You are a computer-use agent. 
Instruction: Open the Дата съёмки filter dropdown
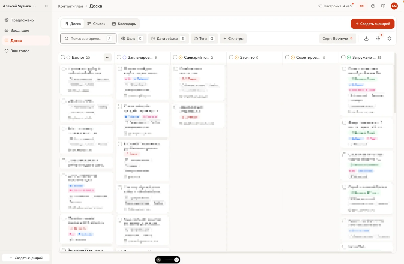point(168,39)
